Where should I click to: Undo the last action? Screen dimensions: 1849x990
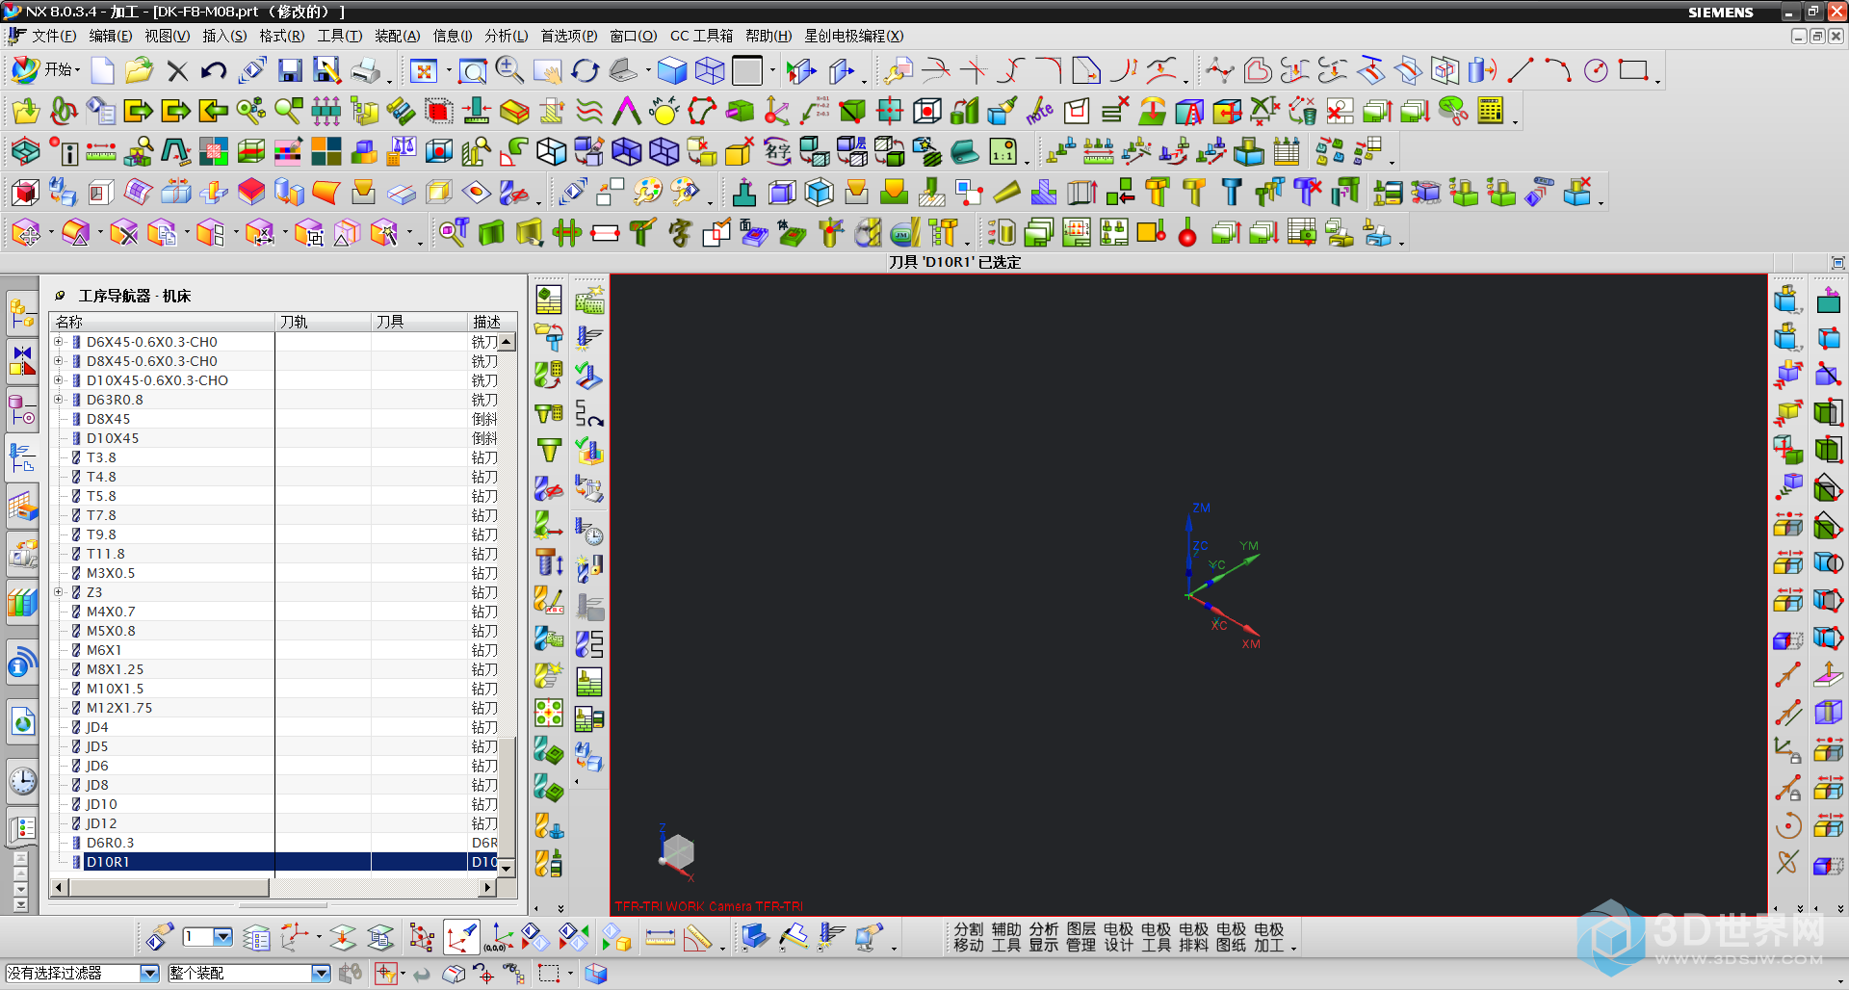tap(214, 70)
